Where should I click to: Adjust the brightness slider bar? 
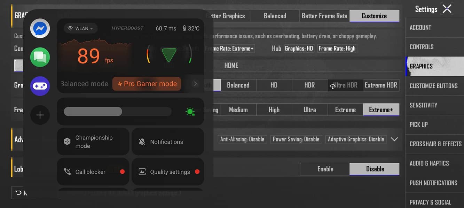pos(117,111)
